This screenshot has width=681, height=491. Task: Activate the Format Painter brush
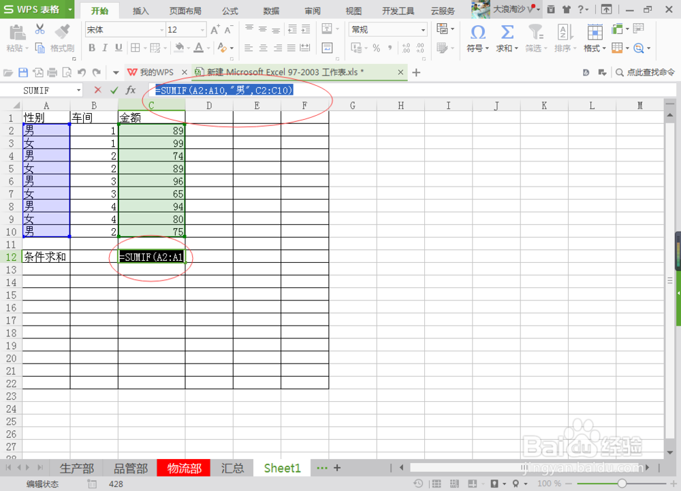tap(62, 32)
